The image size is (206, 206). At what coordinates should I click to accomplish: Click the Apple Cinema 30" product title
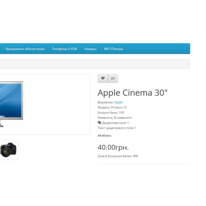(132, 93)
